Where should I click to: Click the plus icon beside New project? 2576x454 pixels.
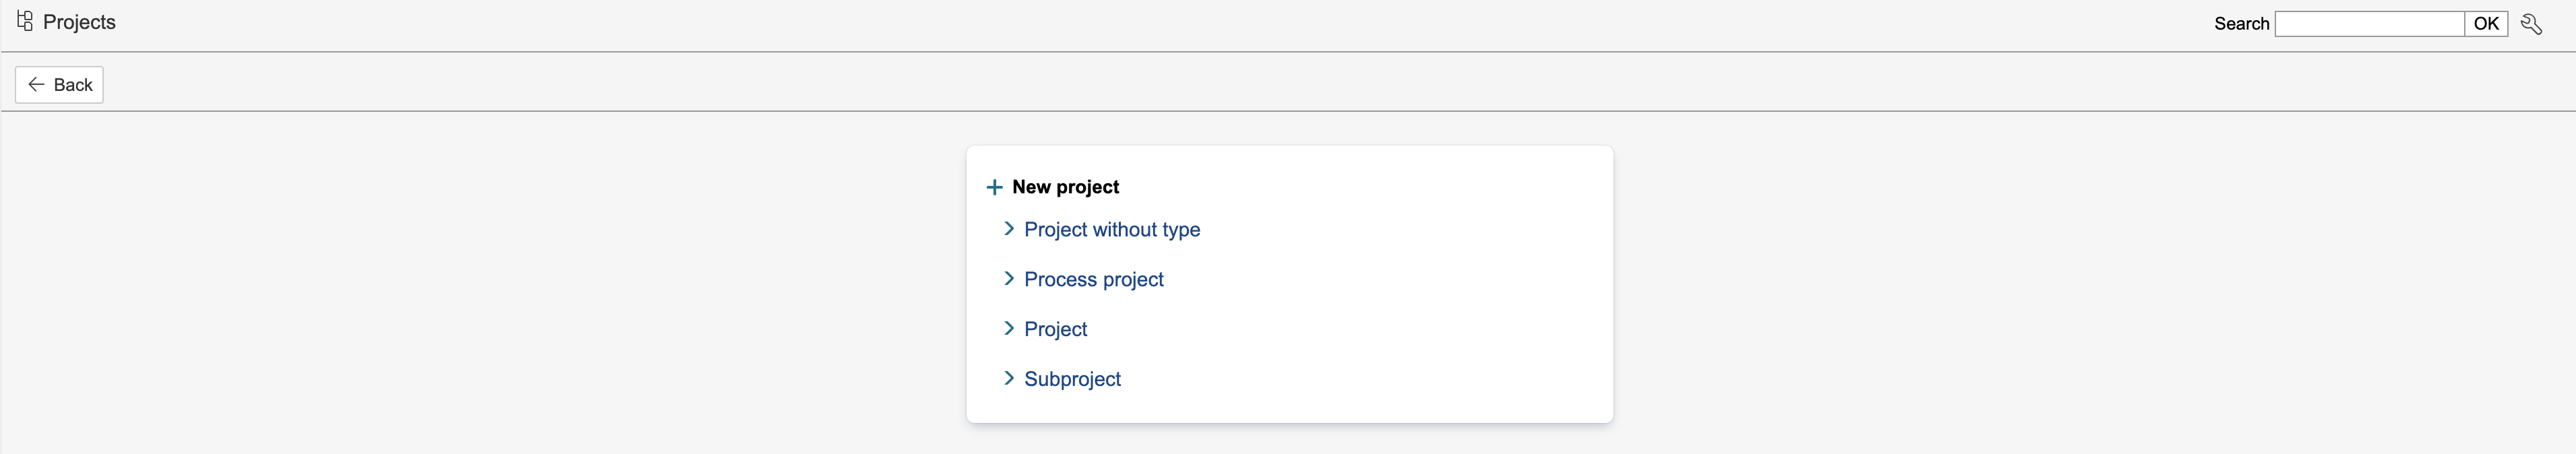tap(994, 187)
